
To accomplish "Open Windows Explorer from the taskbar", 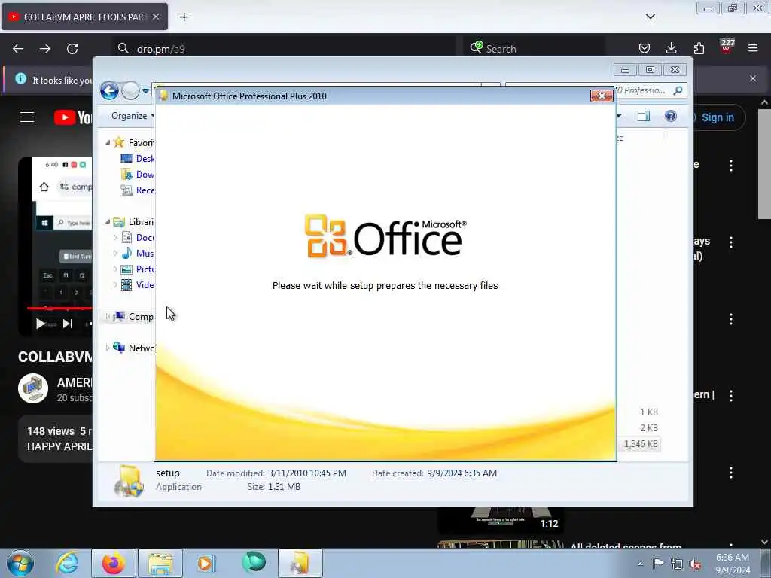I will point(160,563).
